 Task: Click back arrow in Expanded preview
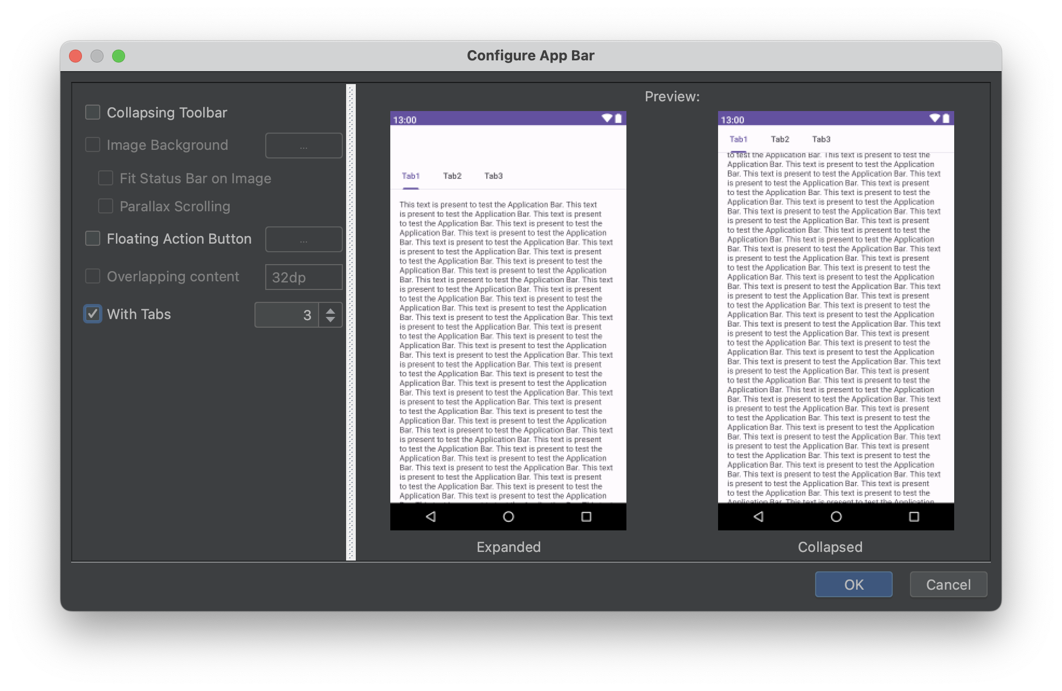click(x=431, y=516)
